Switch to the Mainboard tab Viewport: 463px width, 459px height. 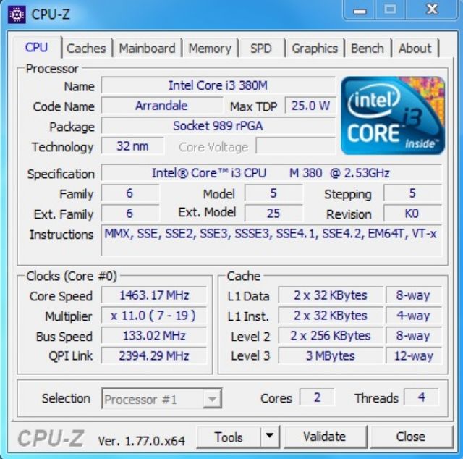(147, 49)
